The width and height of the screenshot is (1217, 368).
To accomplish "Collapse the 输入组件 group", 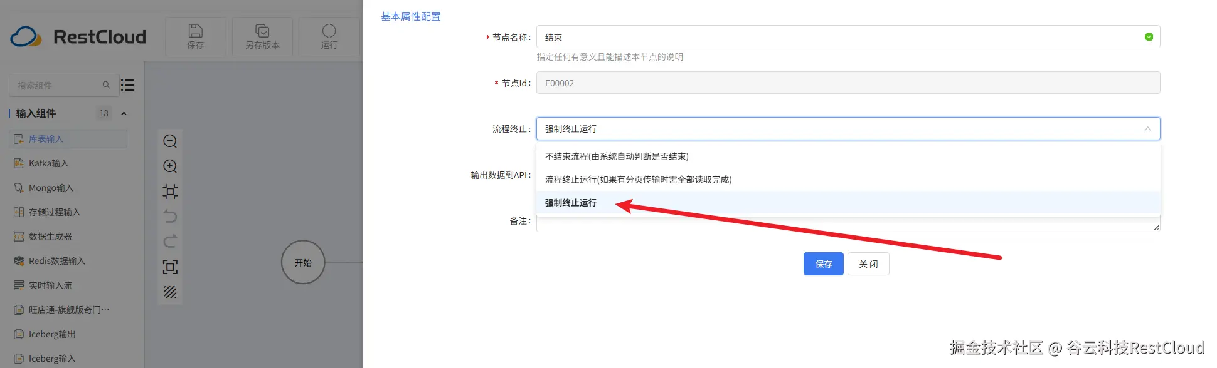I will (x=124, y=113).
